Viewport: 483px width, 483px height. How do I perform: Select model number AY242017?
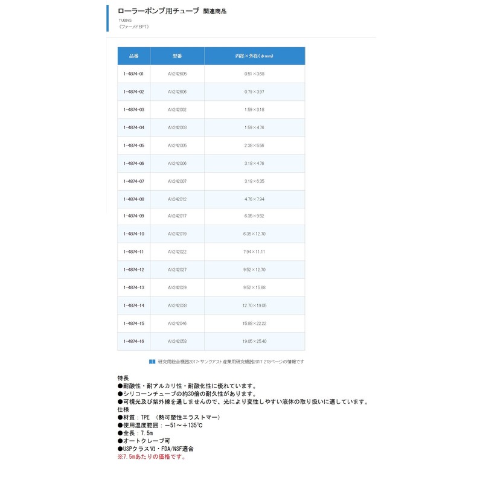coord(177,216)
